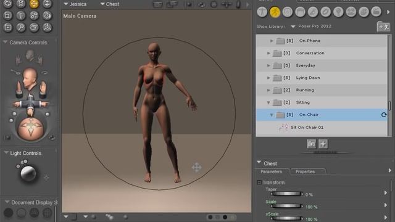This screenshot has width=395, height=222.
Task: Select the yellow Translate/Pull editing tool
Action: click(x=34, y=4)
